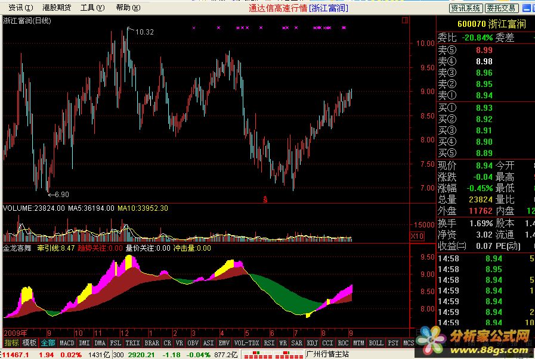Switch to the DMI indicator tab

point(84,343)
